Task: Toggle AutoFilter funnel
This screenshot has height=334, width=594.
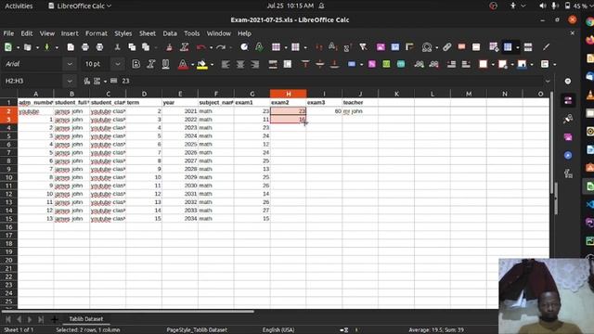Action: coord(363,47)
